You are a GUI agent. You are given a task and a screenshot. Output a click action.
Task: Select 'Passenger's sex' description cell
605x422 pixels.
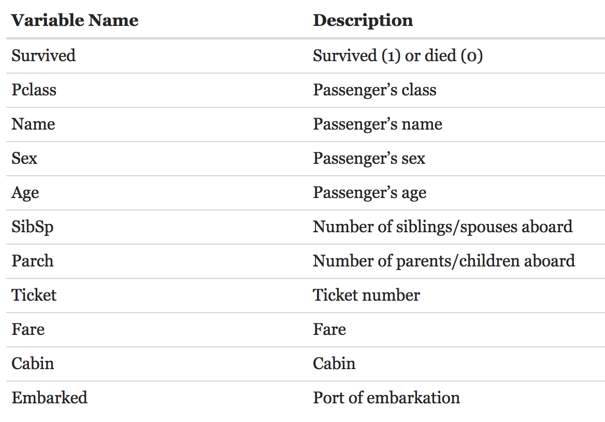pos(369,158)
